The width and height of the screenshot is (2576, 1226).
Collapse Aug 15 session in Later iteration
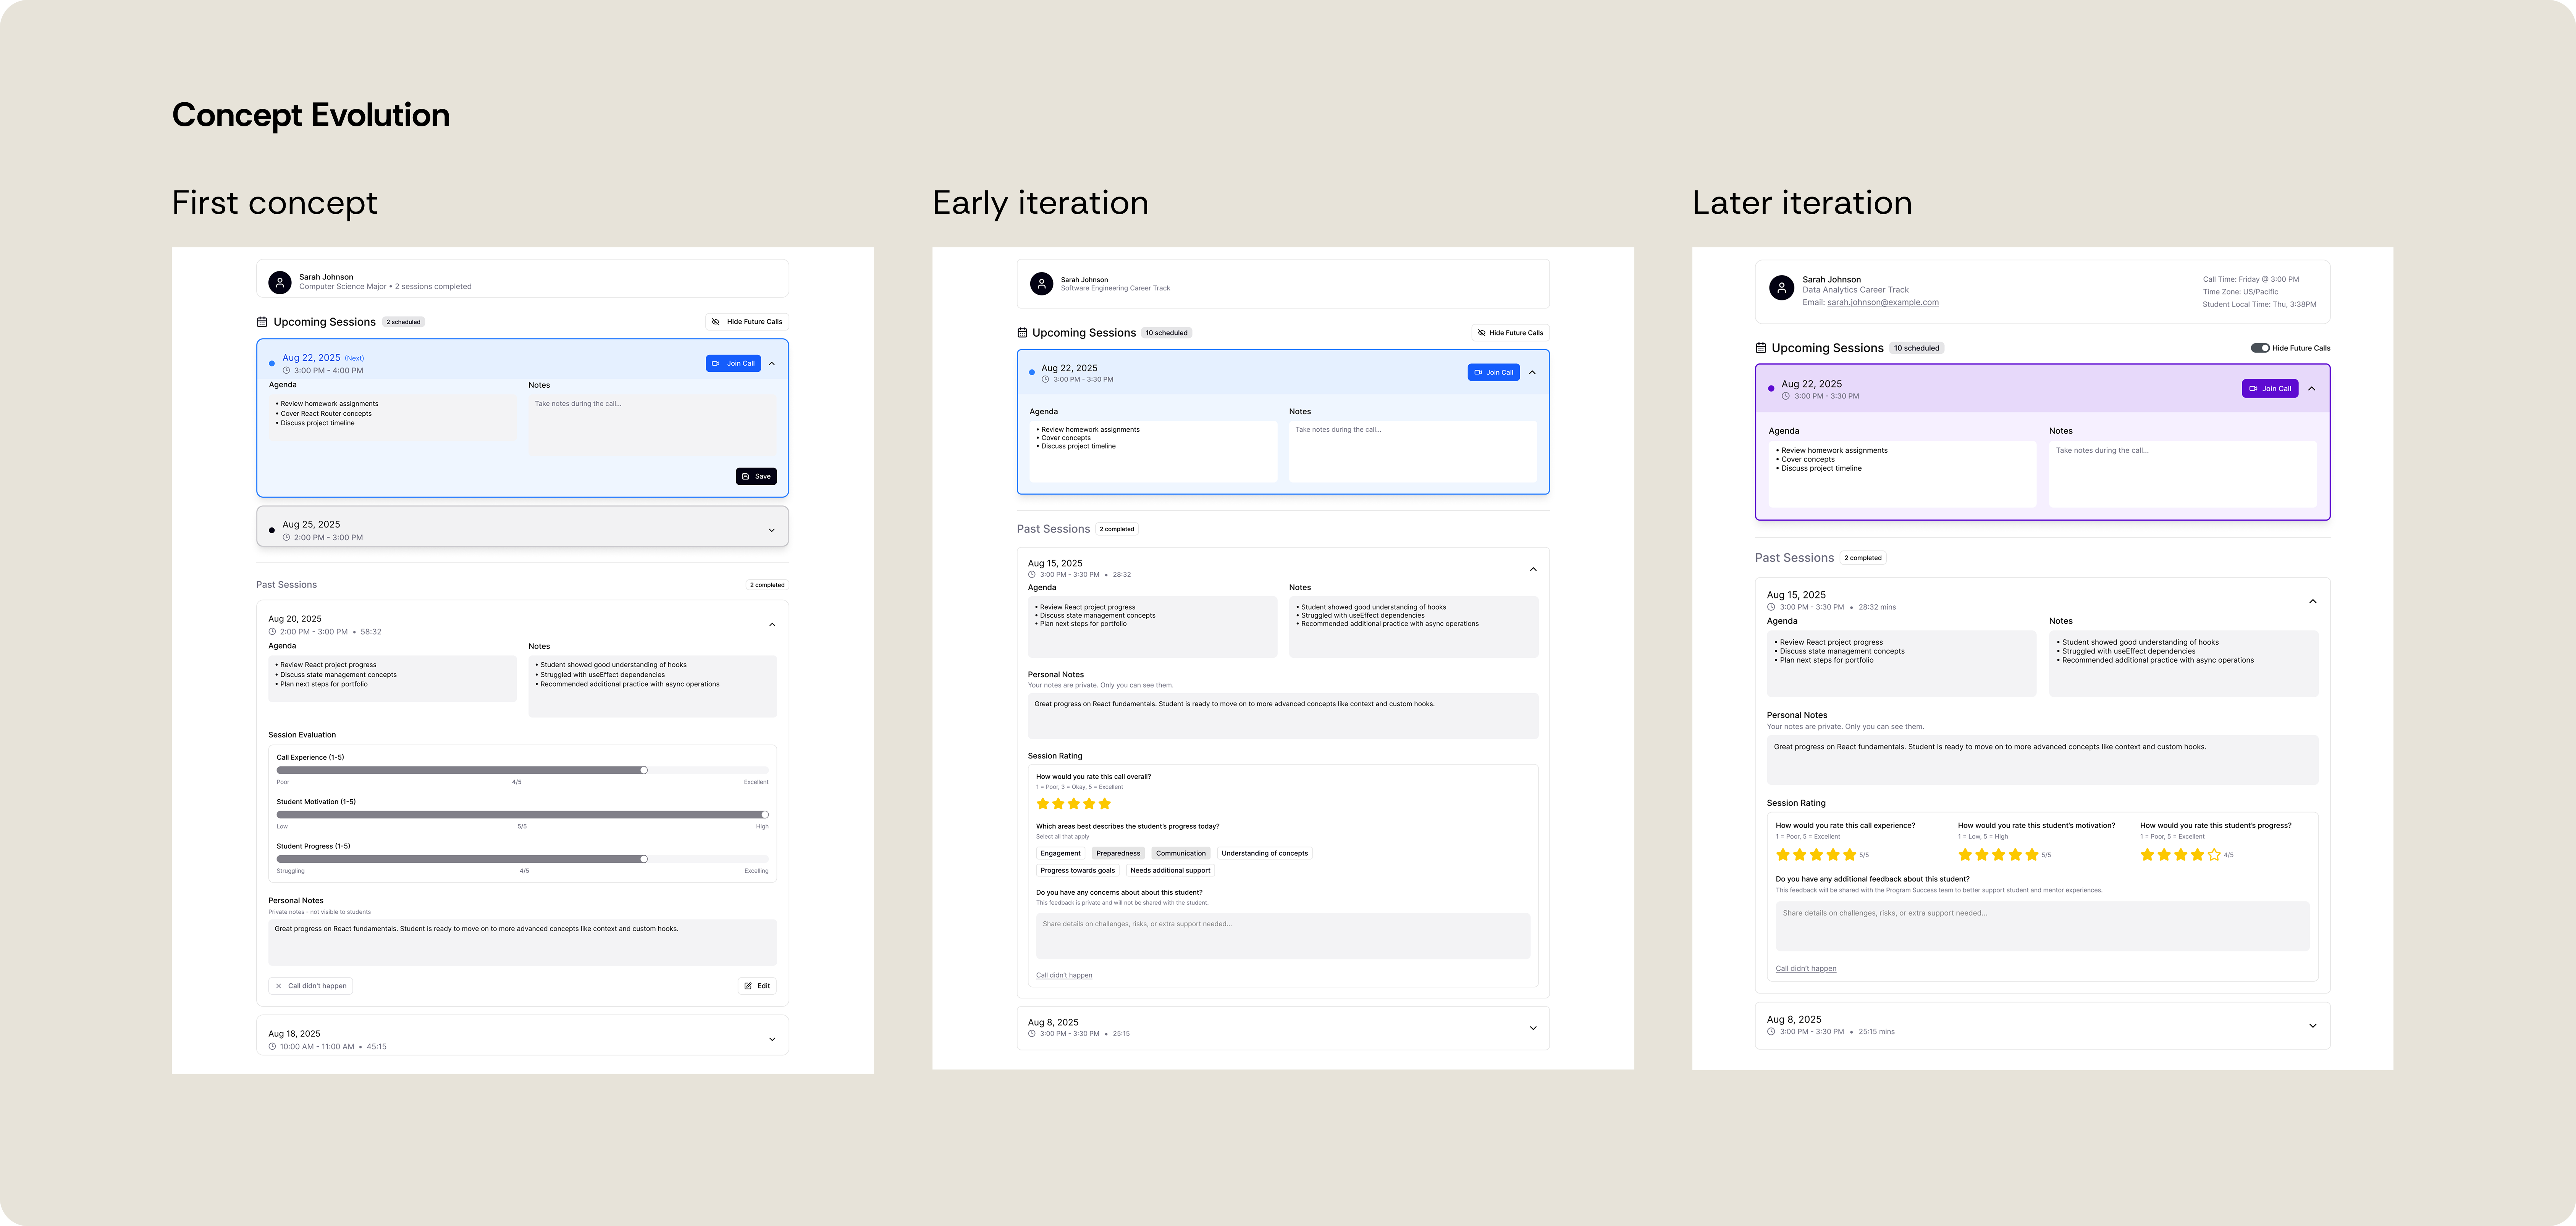(2313, 602)
